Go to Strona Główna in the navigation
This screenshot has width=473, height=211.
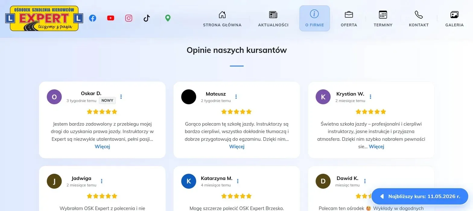[x=222, y=18]
